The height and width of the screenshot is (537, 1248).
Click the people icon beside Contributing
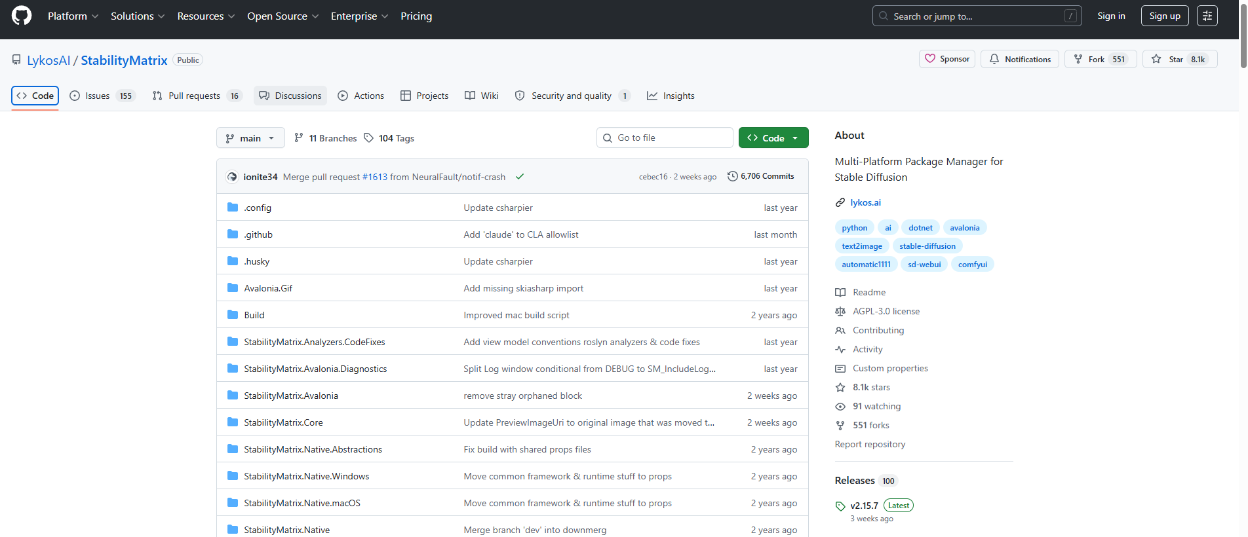coord(840,331)
